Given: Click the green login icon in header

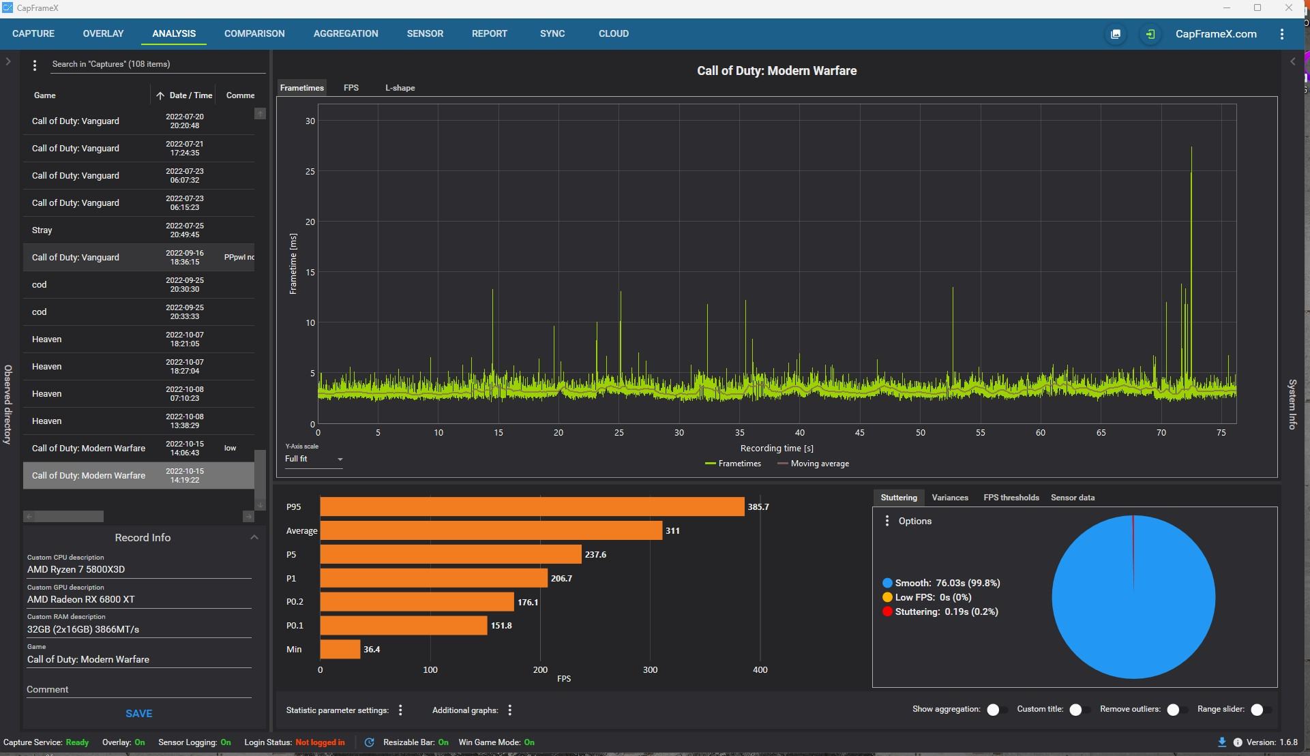Looking at the screenshot, I should [1150, 34].
